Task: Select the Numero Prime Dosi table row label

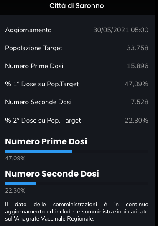Action: [34, 66]
